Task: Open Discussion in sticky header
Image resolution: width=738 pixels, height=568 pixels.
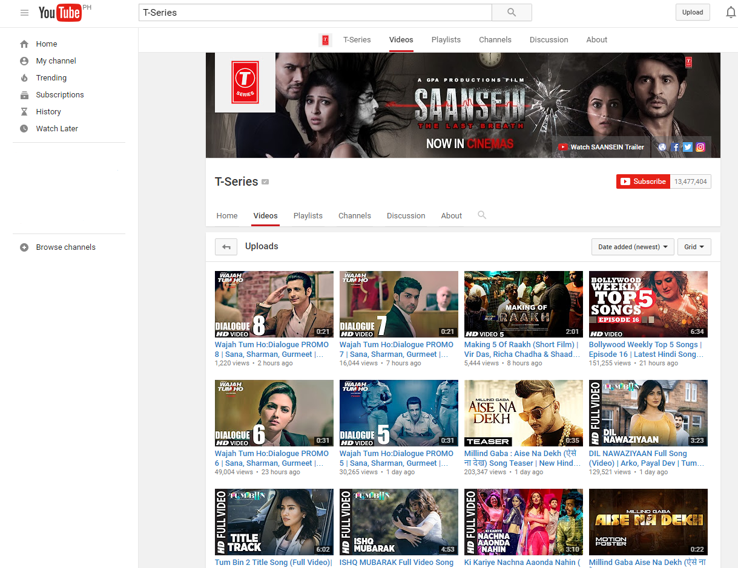Action: pyautogui.click(x=549, y=40)
